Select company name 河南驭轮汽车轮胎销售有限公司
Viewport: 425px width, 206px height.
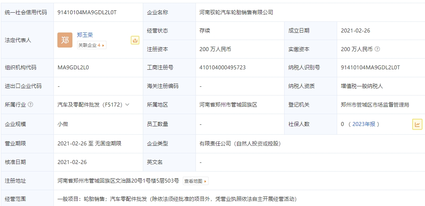point(236,12)
